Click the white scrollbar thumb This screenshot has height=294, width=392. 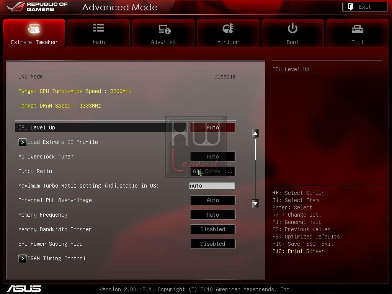pyautogui.click(x=255, y=150)
